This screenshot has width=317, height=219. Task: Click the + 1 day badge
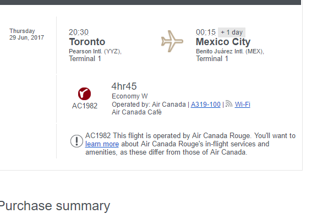click(232, 32)
